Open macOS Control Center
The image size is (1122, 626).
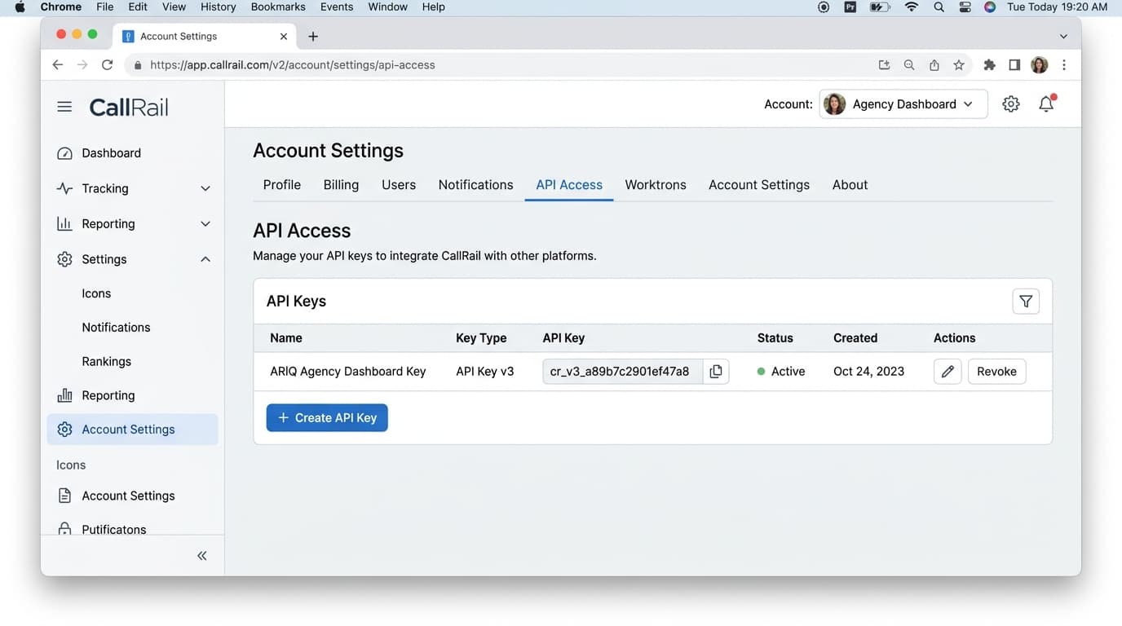965,7
